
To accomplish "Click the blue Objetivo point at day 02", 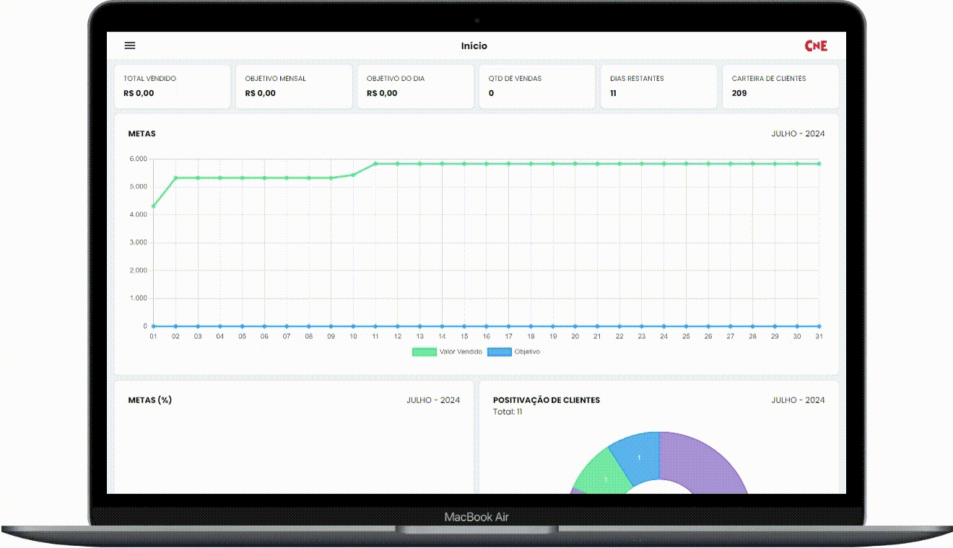I will click(175, 326).
